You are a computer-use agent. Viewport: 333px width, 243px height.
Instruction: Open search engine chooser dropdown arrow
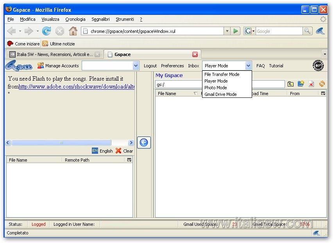point(253,31)
